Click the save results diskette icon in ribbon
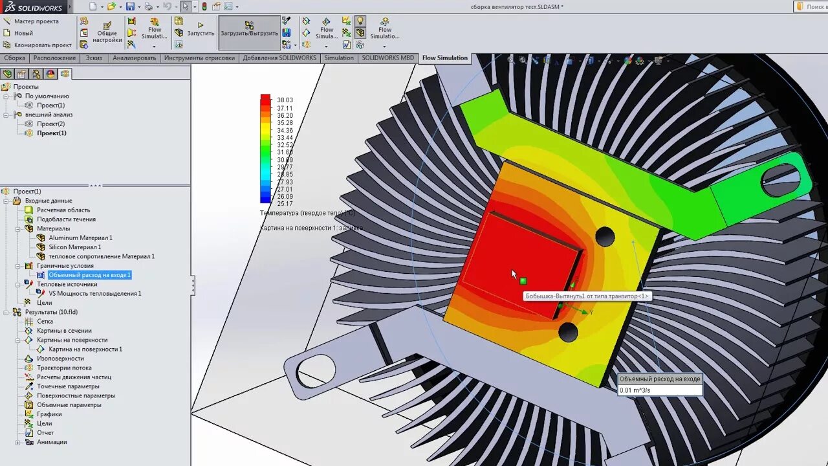Viewport: 828px width, 466px height. (287, 32)
